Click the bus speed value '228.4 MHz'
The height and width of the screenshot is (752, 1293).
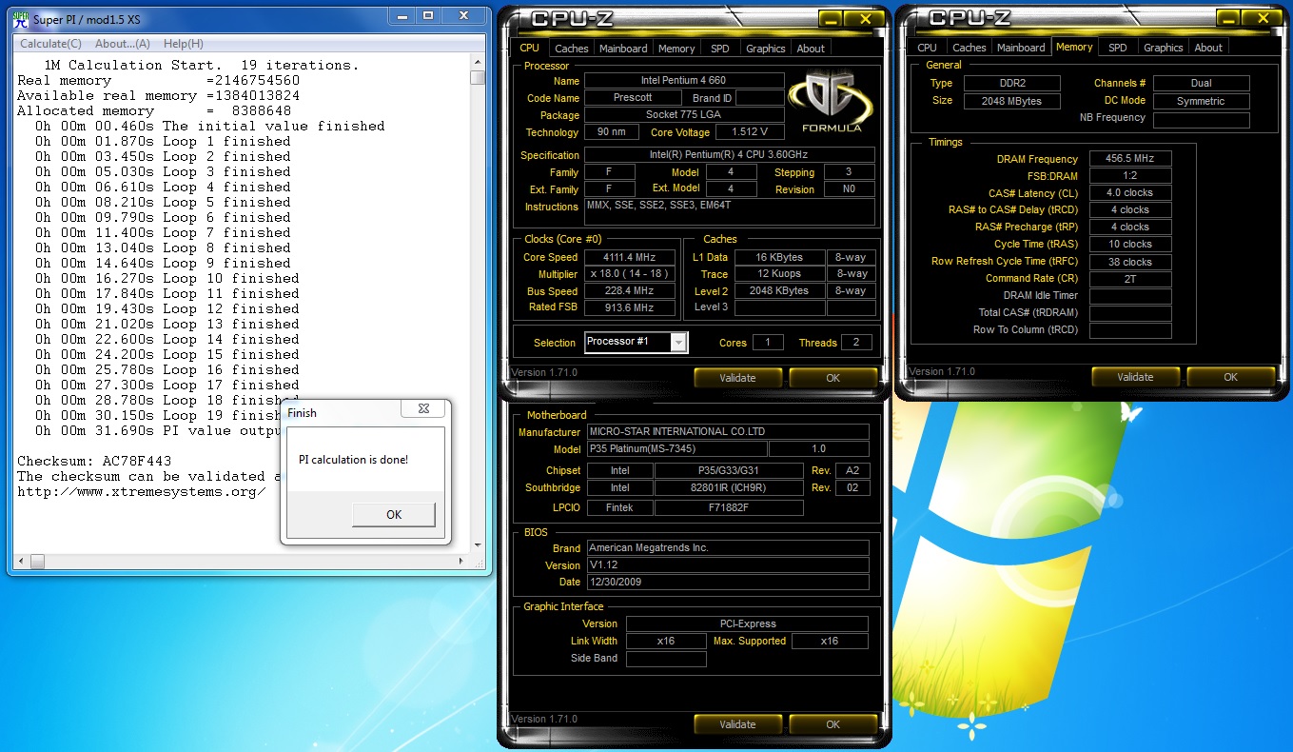[630, 291]
